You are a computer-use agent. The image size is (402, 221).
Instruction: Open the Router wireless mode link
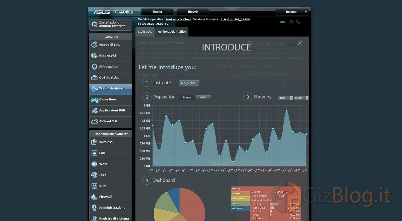178,19
